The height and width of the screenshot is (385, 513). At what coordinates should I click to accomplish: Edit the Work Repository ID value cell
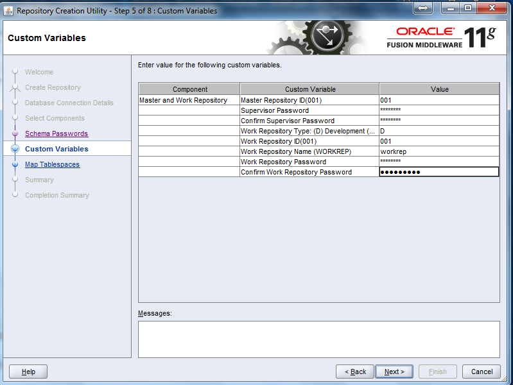point(439,141)
